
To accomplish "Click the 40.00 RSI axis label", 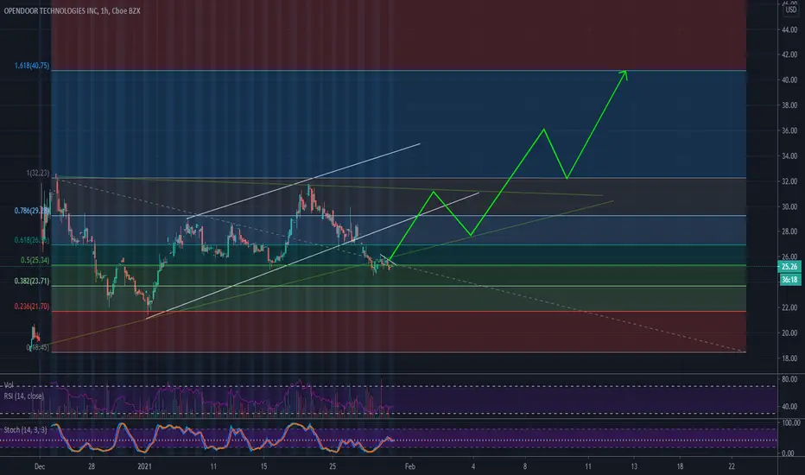I will pos(789,407).
